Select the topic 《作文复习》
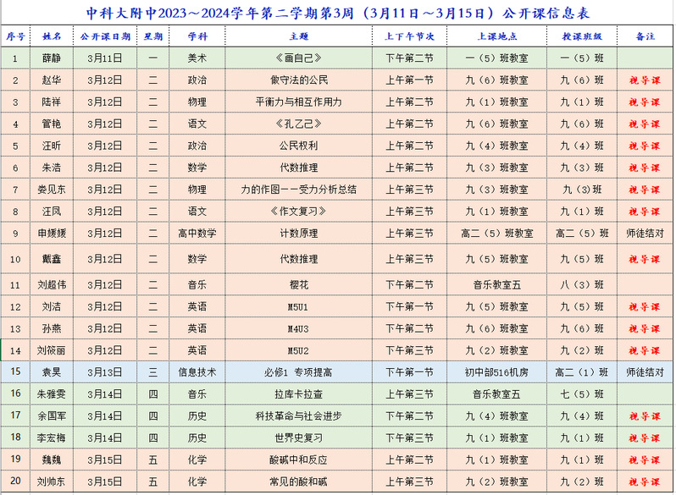The image size is (676, 495). [299, 212]
